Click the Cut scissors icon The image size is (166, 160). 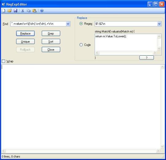[22, 11]
